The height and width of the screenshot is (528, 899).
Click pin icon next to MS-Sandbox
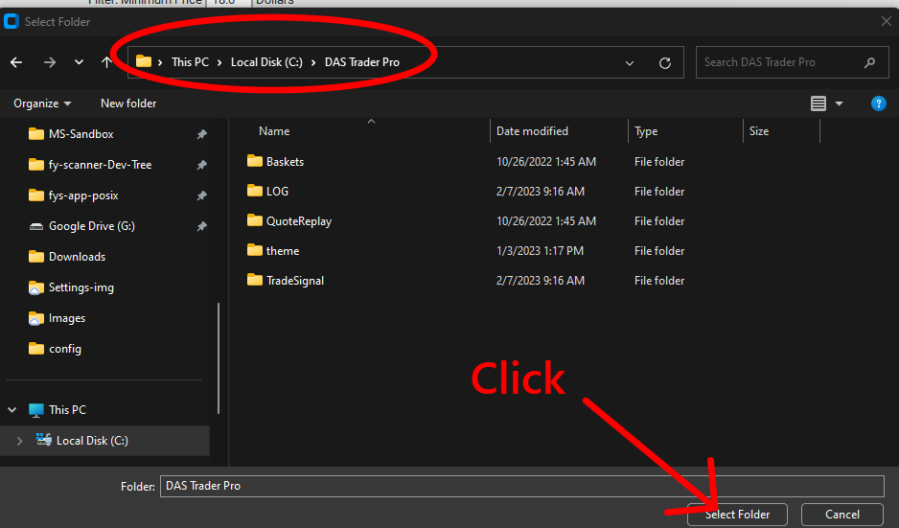[x=202, y=134]
